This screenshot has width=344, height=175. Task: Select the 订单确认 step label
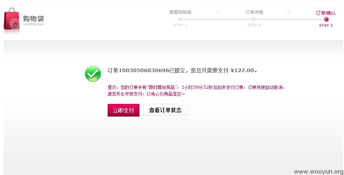(326, 13)
